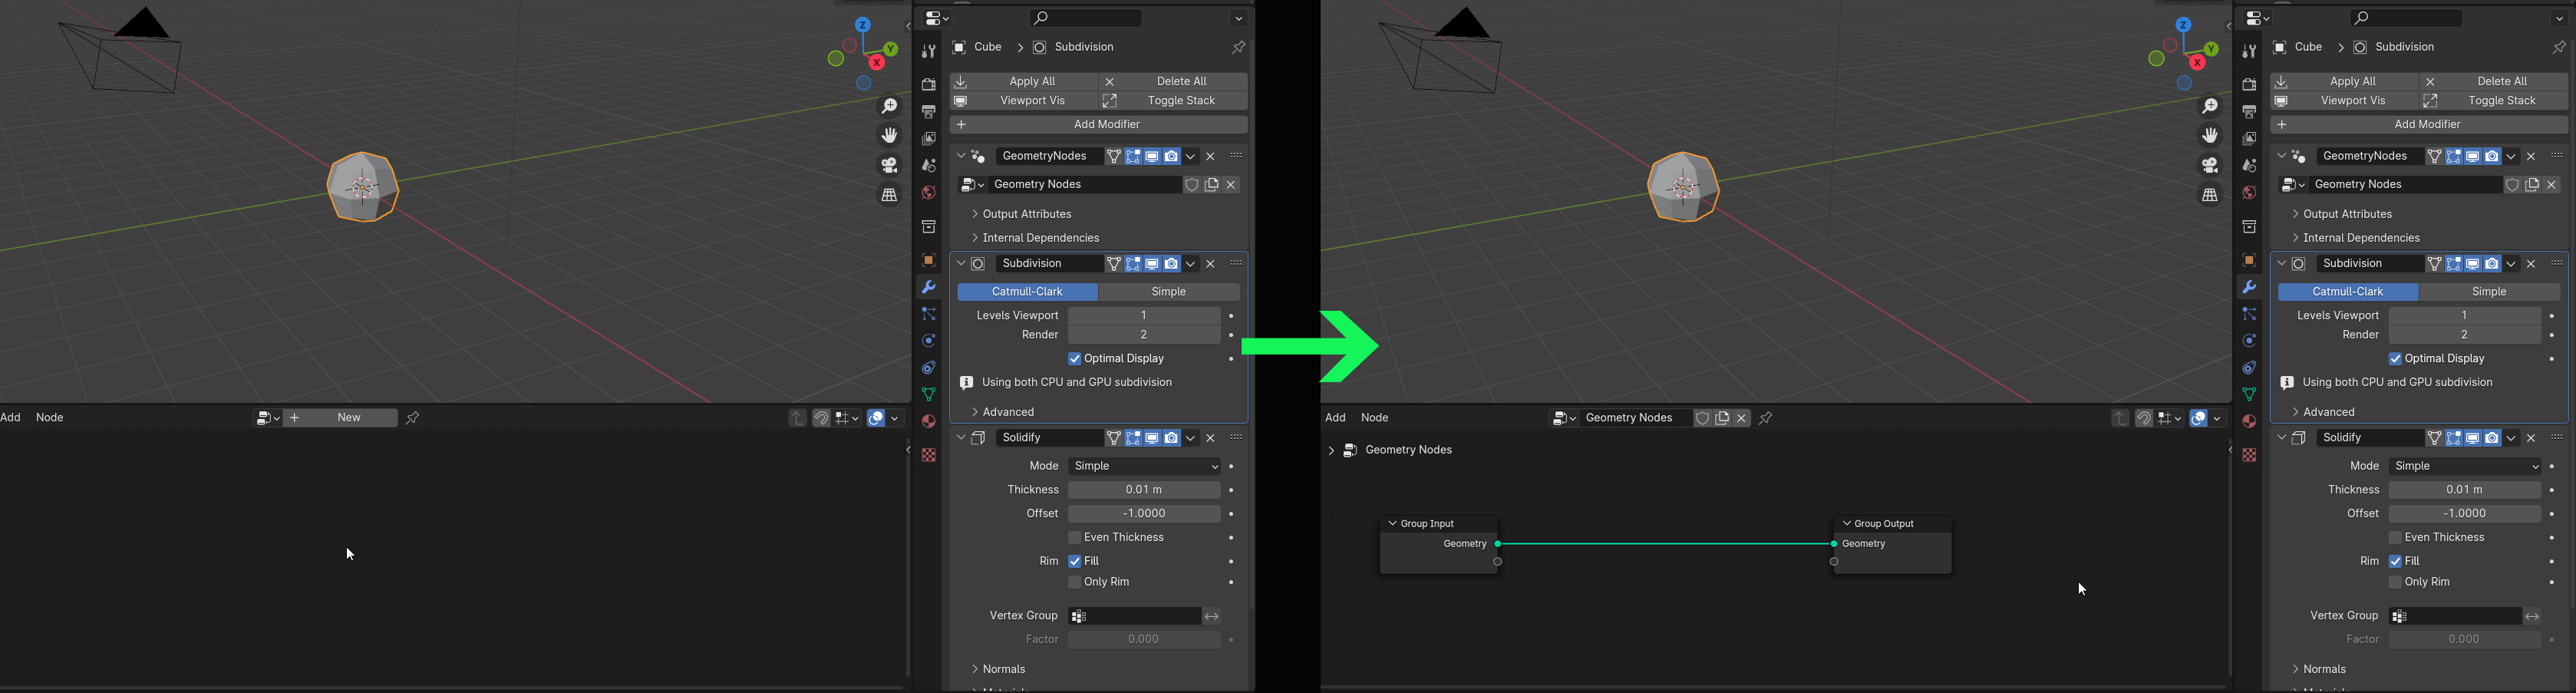Click New node tree button in left panel
Viewport: 2576px width, 693px height.
click(x=341, y=418)
